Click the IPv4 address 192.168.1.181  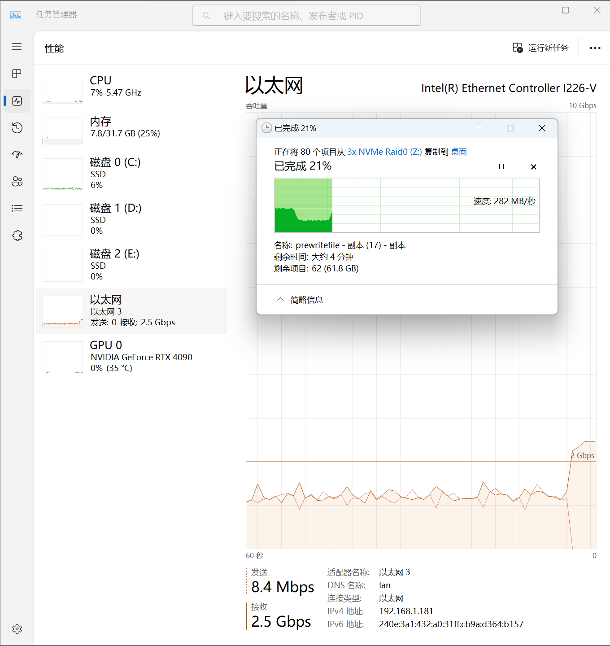(x=406, y=611)
